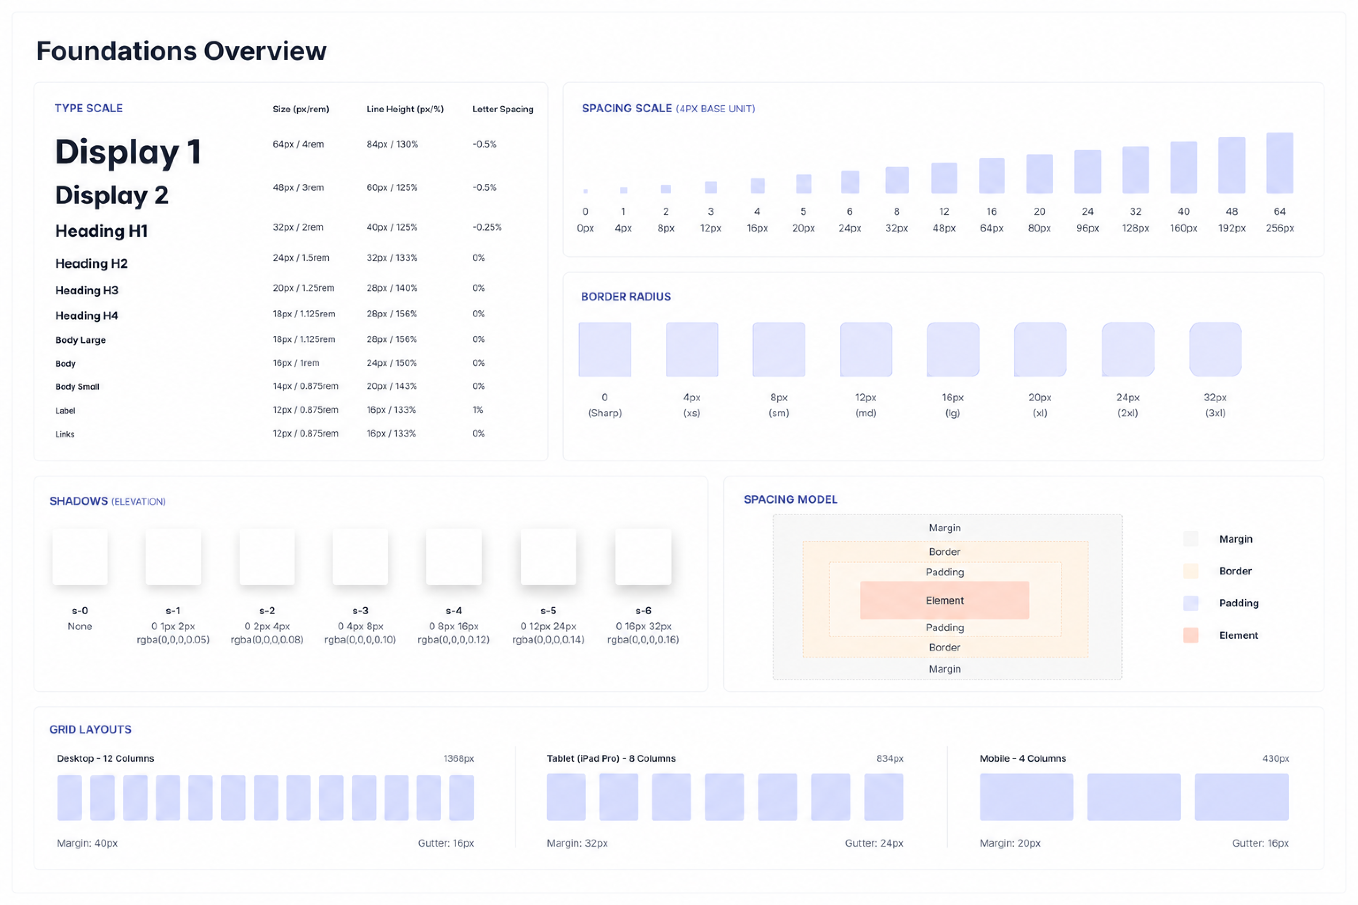The image size is (1358, 905).
Task: Select the Heading H4 type sample
Action: tap(87, 316)
